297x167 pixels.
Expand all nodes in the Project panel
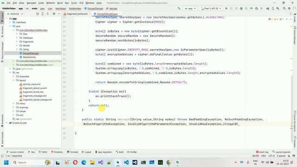tap(43, 14)
